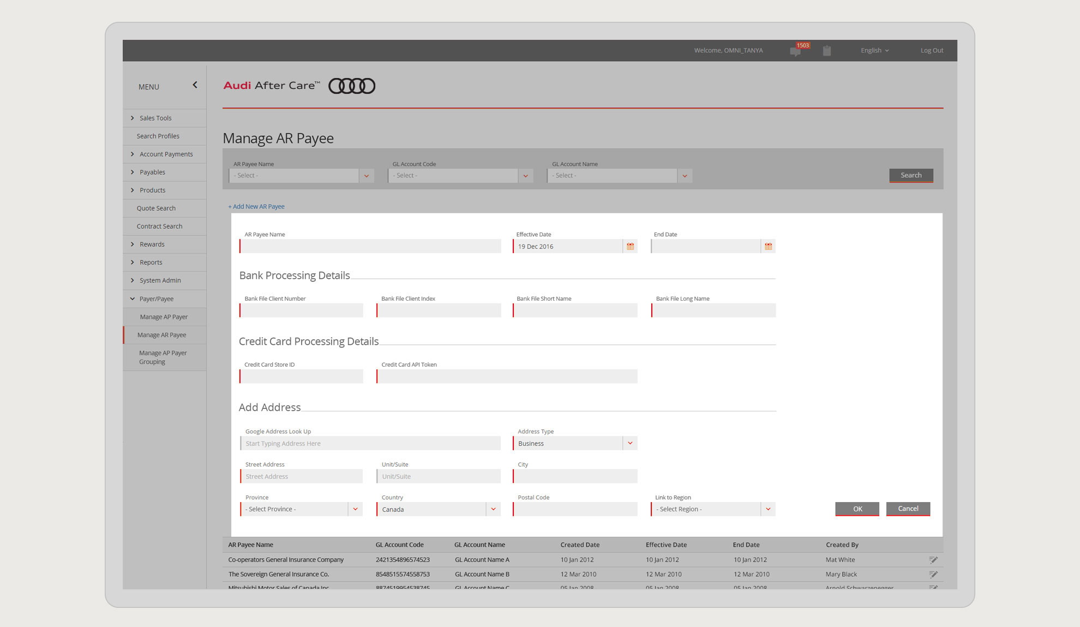Open the End Date calendar picker
This screenshot has width=1080, height=627.
pyautogui.click(x=768, y=247)
